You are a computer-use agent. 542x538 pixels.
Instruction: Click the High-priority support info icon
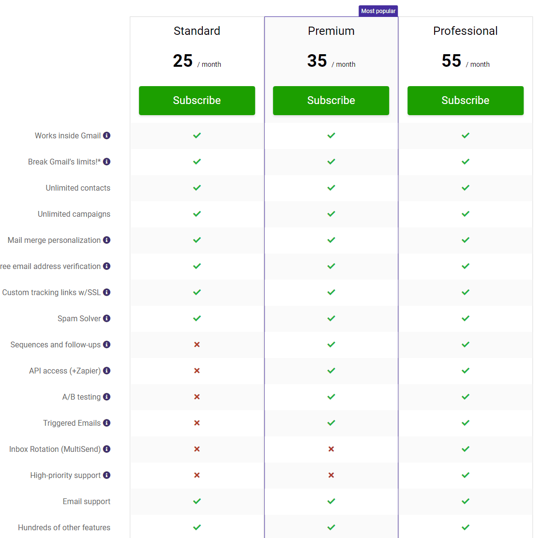click(x=106, y=475)
